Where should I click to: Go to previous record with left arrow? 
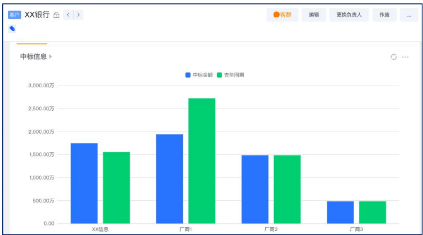[68, 15]
